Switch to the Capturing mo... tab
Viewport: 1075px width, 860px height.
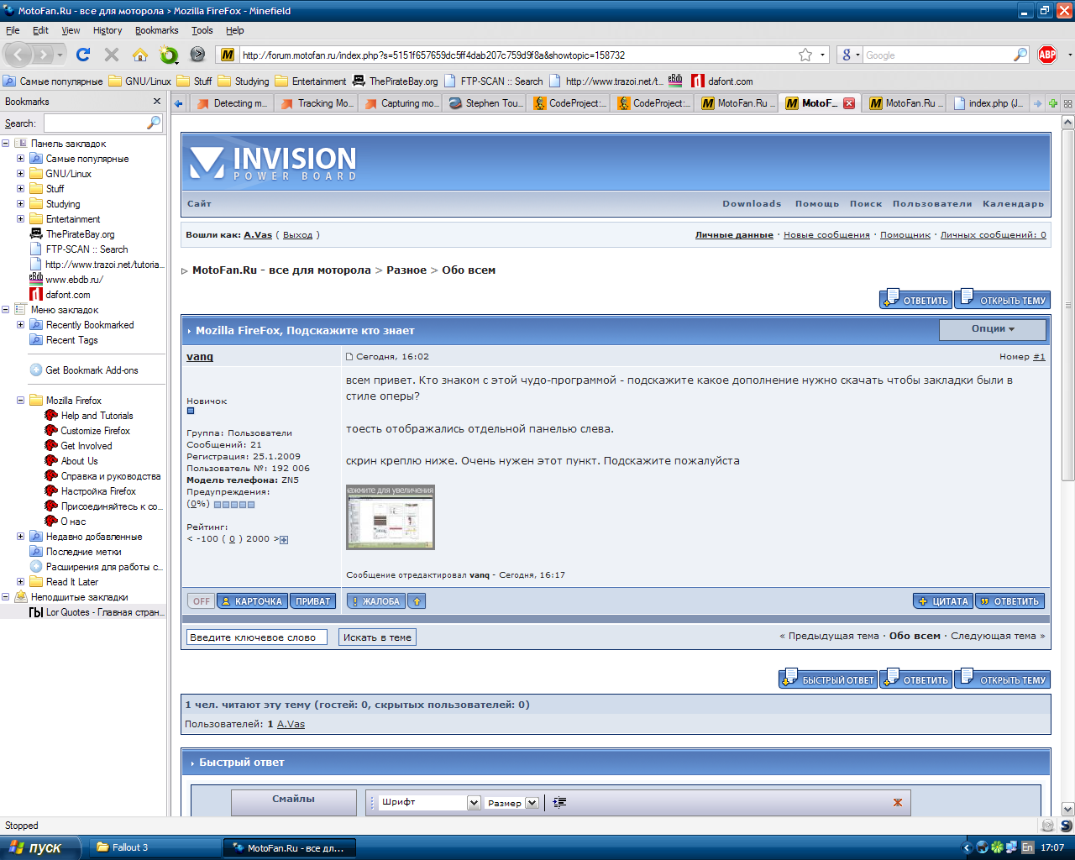[x=401, y=103]
